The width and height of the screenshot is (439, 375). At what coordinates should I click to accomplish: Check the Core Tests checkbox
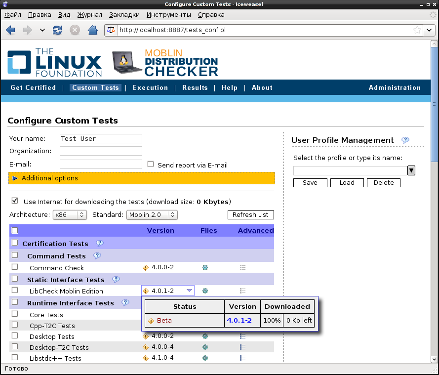coord(15,314)
